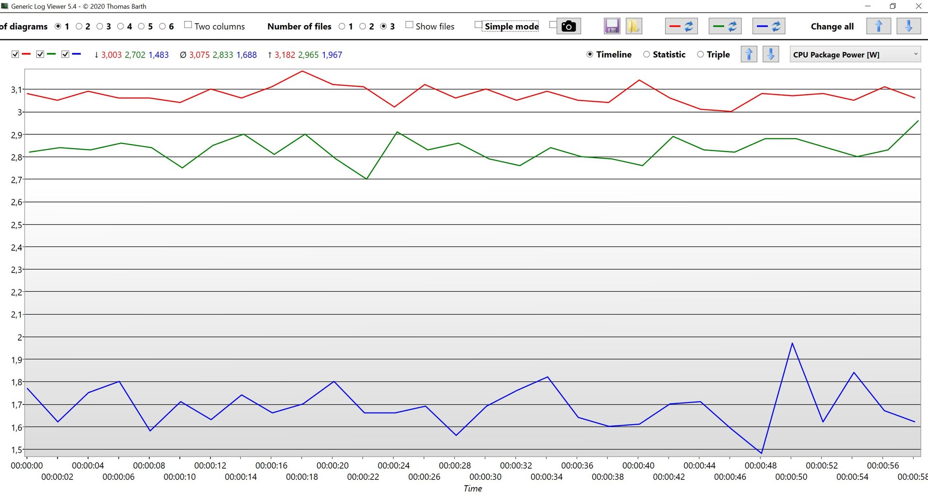Open the CPU Package Power dropdown

point(855,54)
